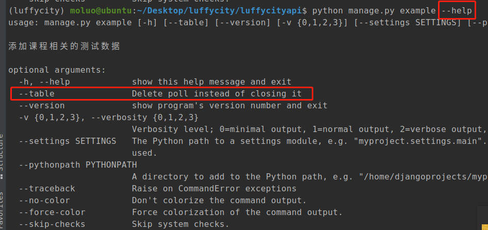Click the --verbosity {0,1,2,3} option
The height and width of the screenshot is (230, 488).
coord(144,117)
